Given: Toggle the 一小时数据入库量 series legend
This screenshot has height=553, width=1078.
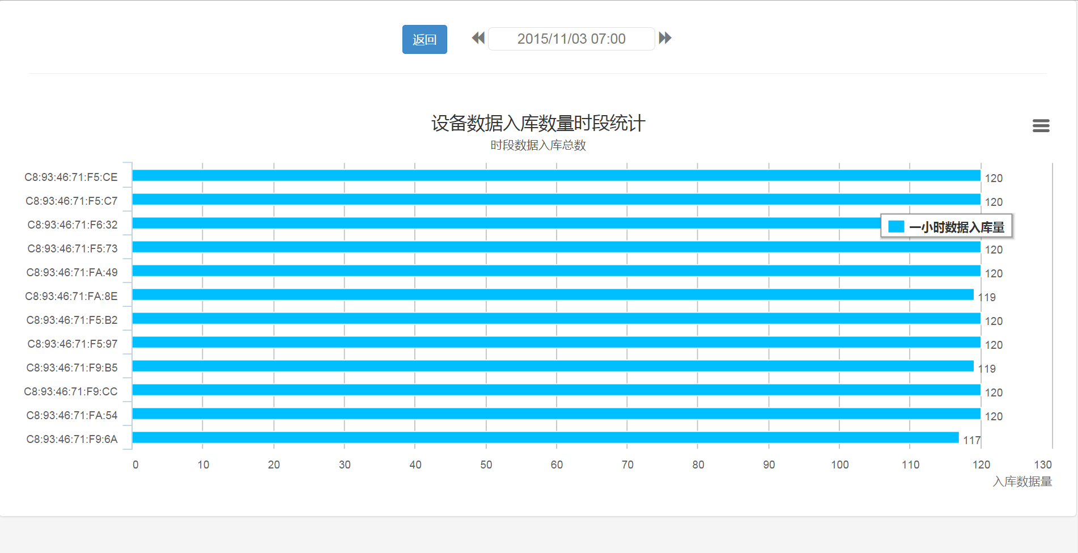Looking at the screenshot, I should [956, 227].
